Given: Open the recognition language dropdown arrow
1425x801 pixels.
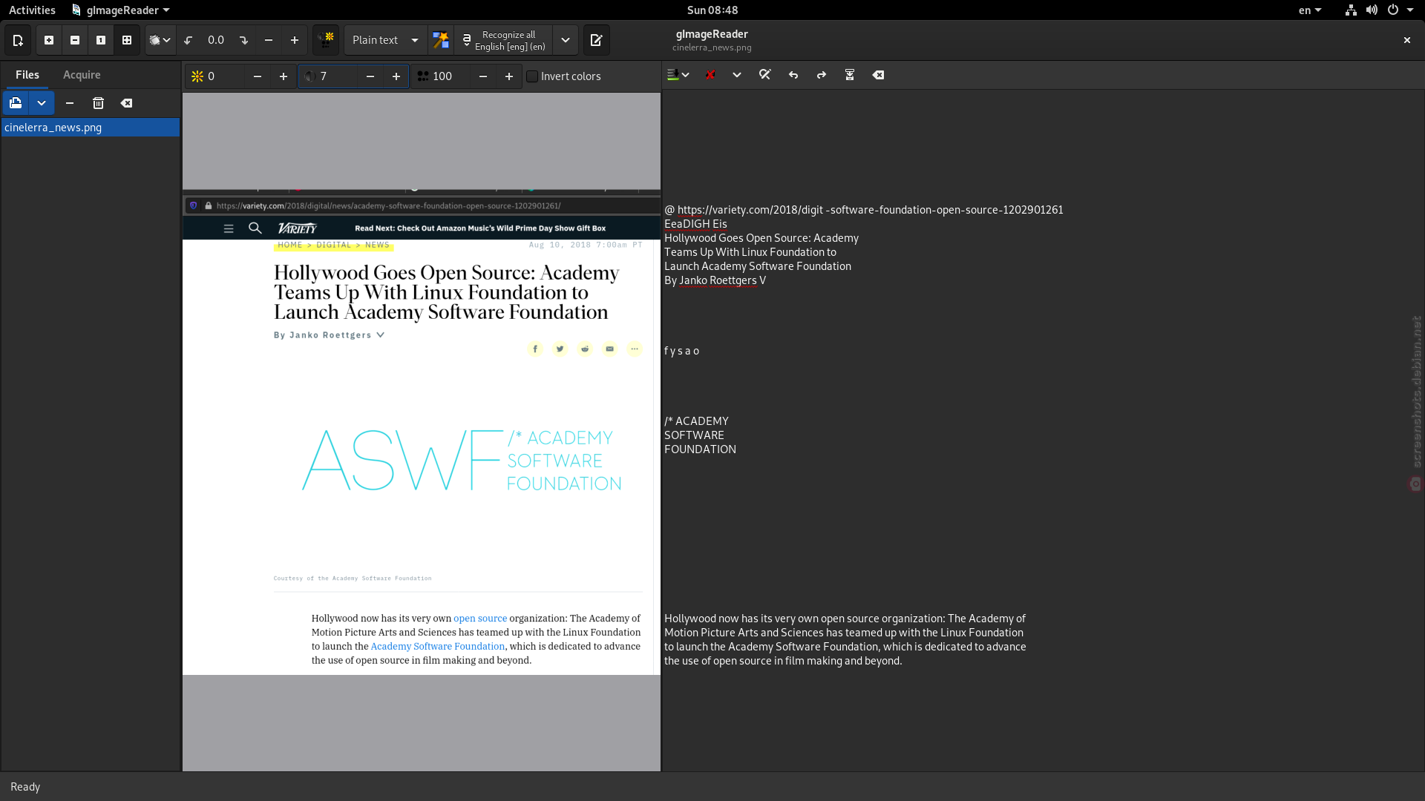Looking at the screenshot, I should click(566, 40).
